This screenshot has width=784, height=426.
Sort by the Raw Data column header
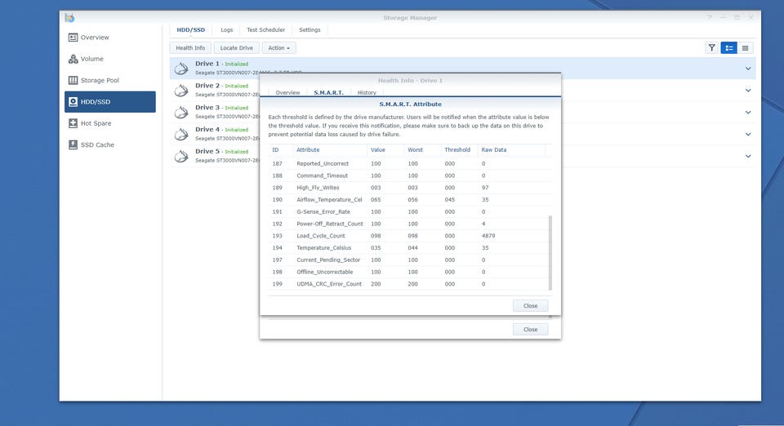point(493,150)
